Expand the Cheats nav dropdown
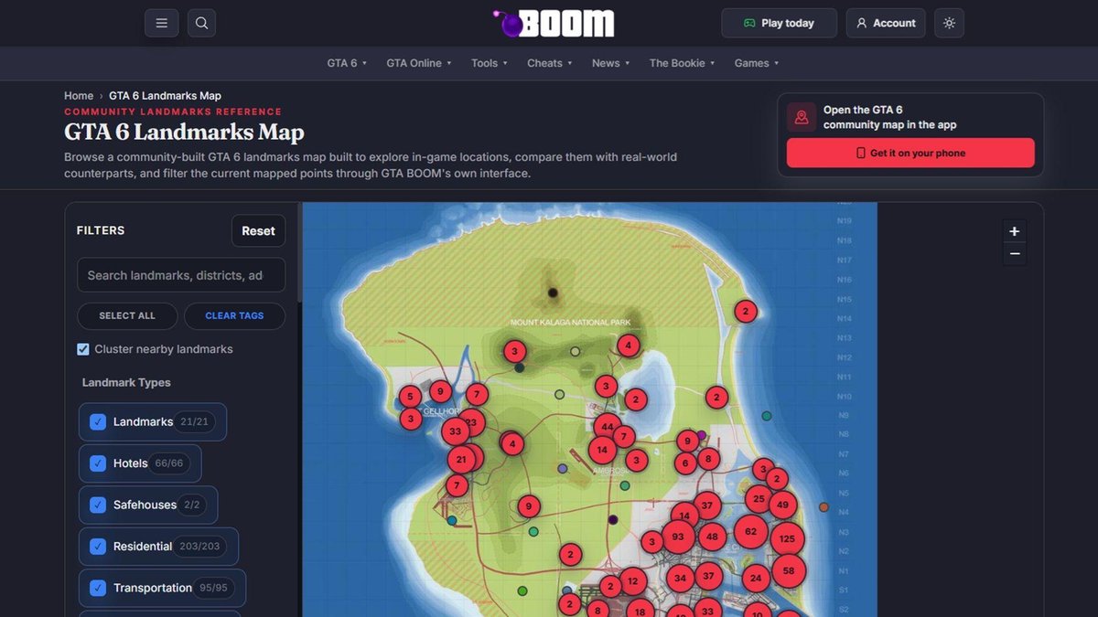1098x617 pixels. (550, 63)
